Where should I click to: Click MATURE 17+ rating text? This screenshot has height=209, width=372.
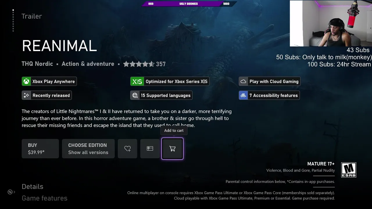point(321,164)
